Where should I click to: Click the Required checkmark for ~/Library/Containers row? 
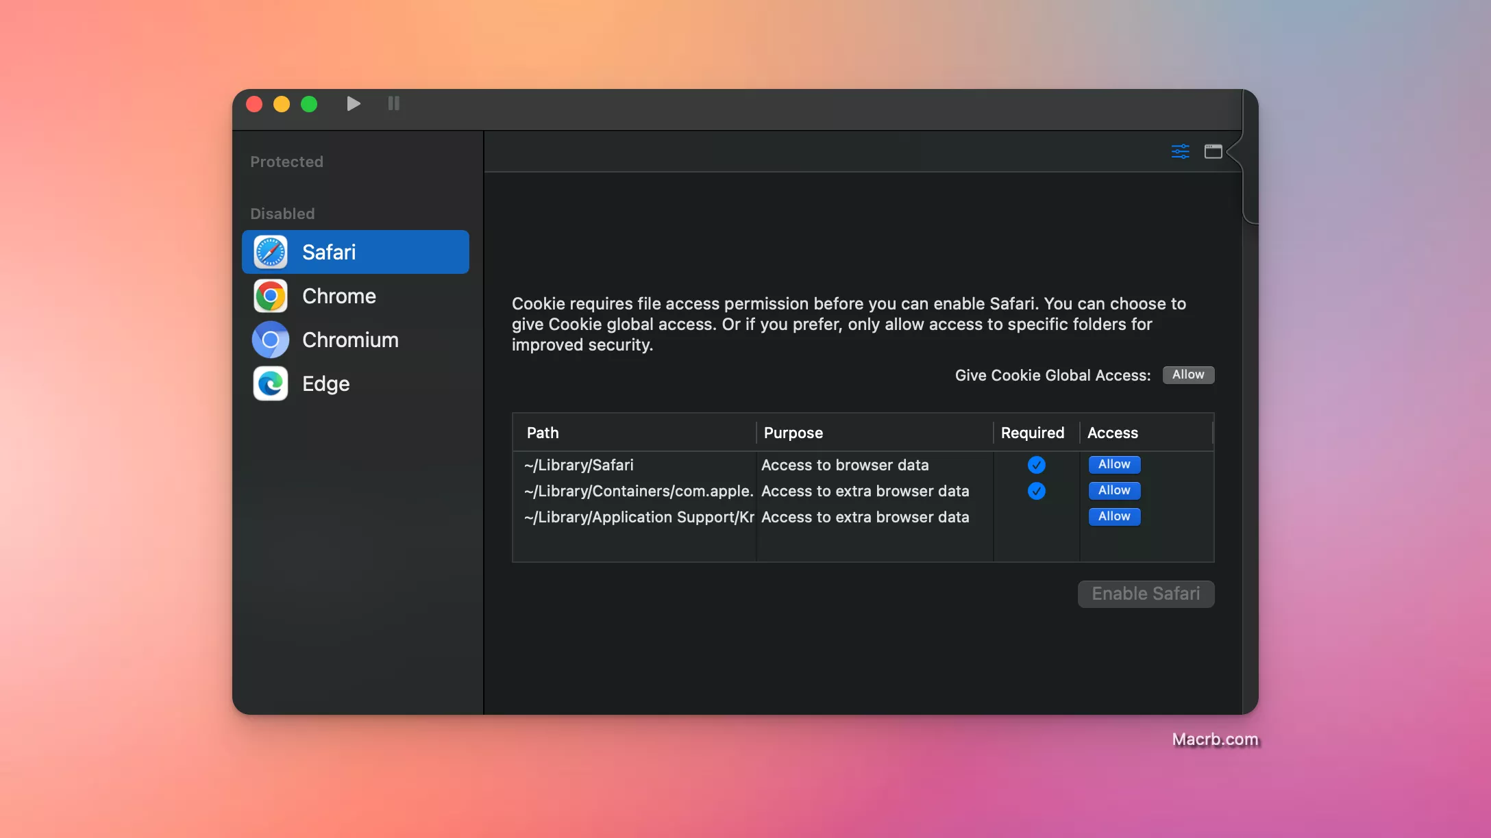tap(1036, 491)
